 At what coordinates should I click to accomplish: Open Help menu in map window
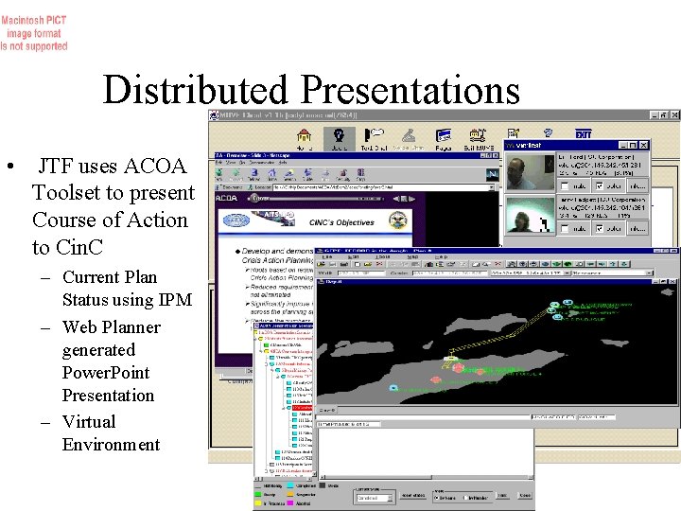[x=441, y=257]
